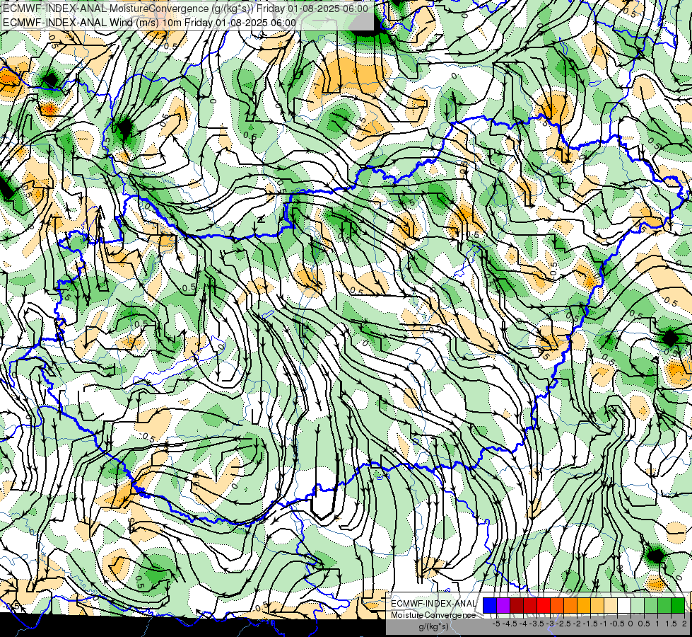Click the -5 tick label in legend
Image resolution: width=692 pixels, height=637 pixels.
coord(496,624)
